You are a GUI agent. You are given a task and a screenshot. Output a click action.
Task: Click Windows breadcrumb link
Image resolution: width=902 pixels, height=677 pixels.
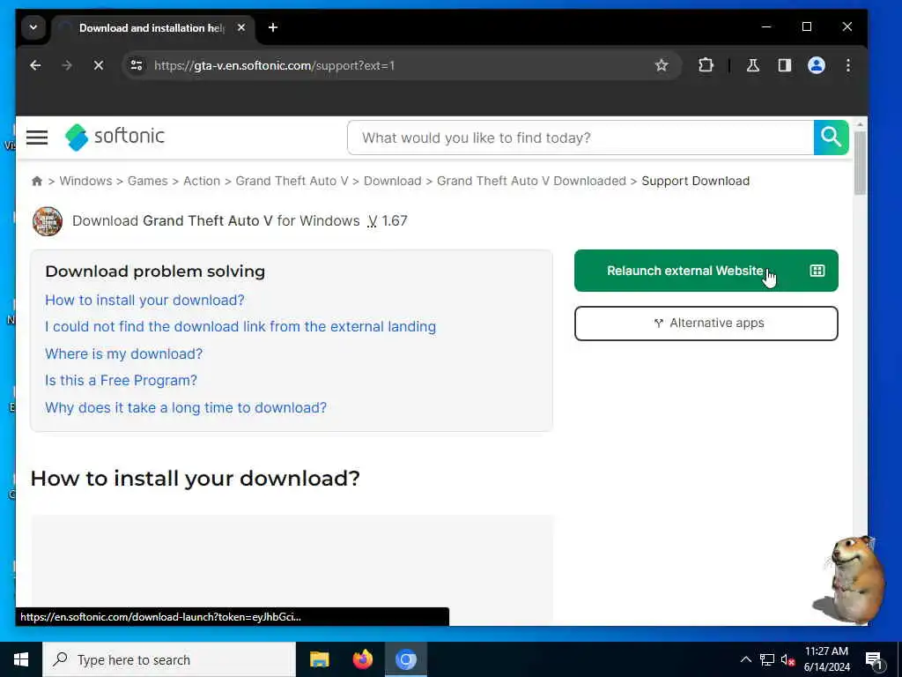tap(85, 181)
